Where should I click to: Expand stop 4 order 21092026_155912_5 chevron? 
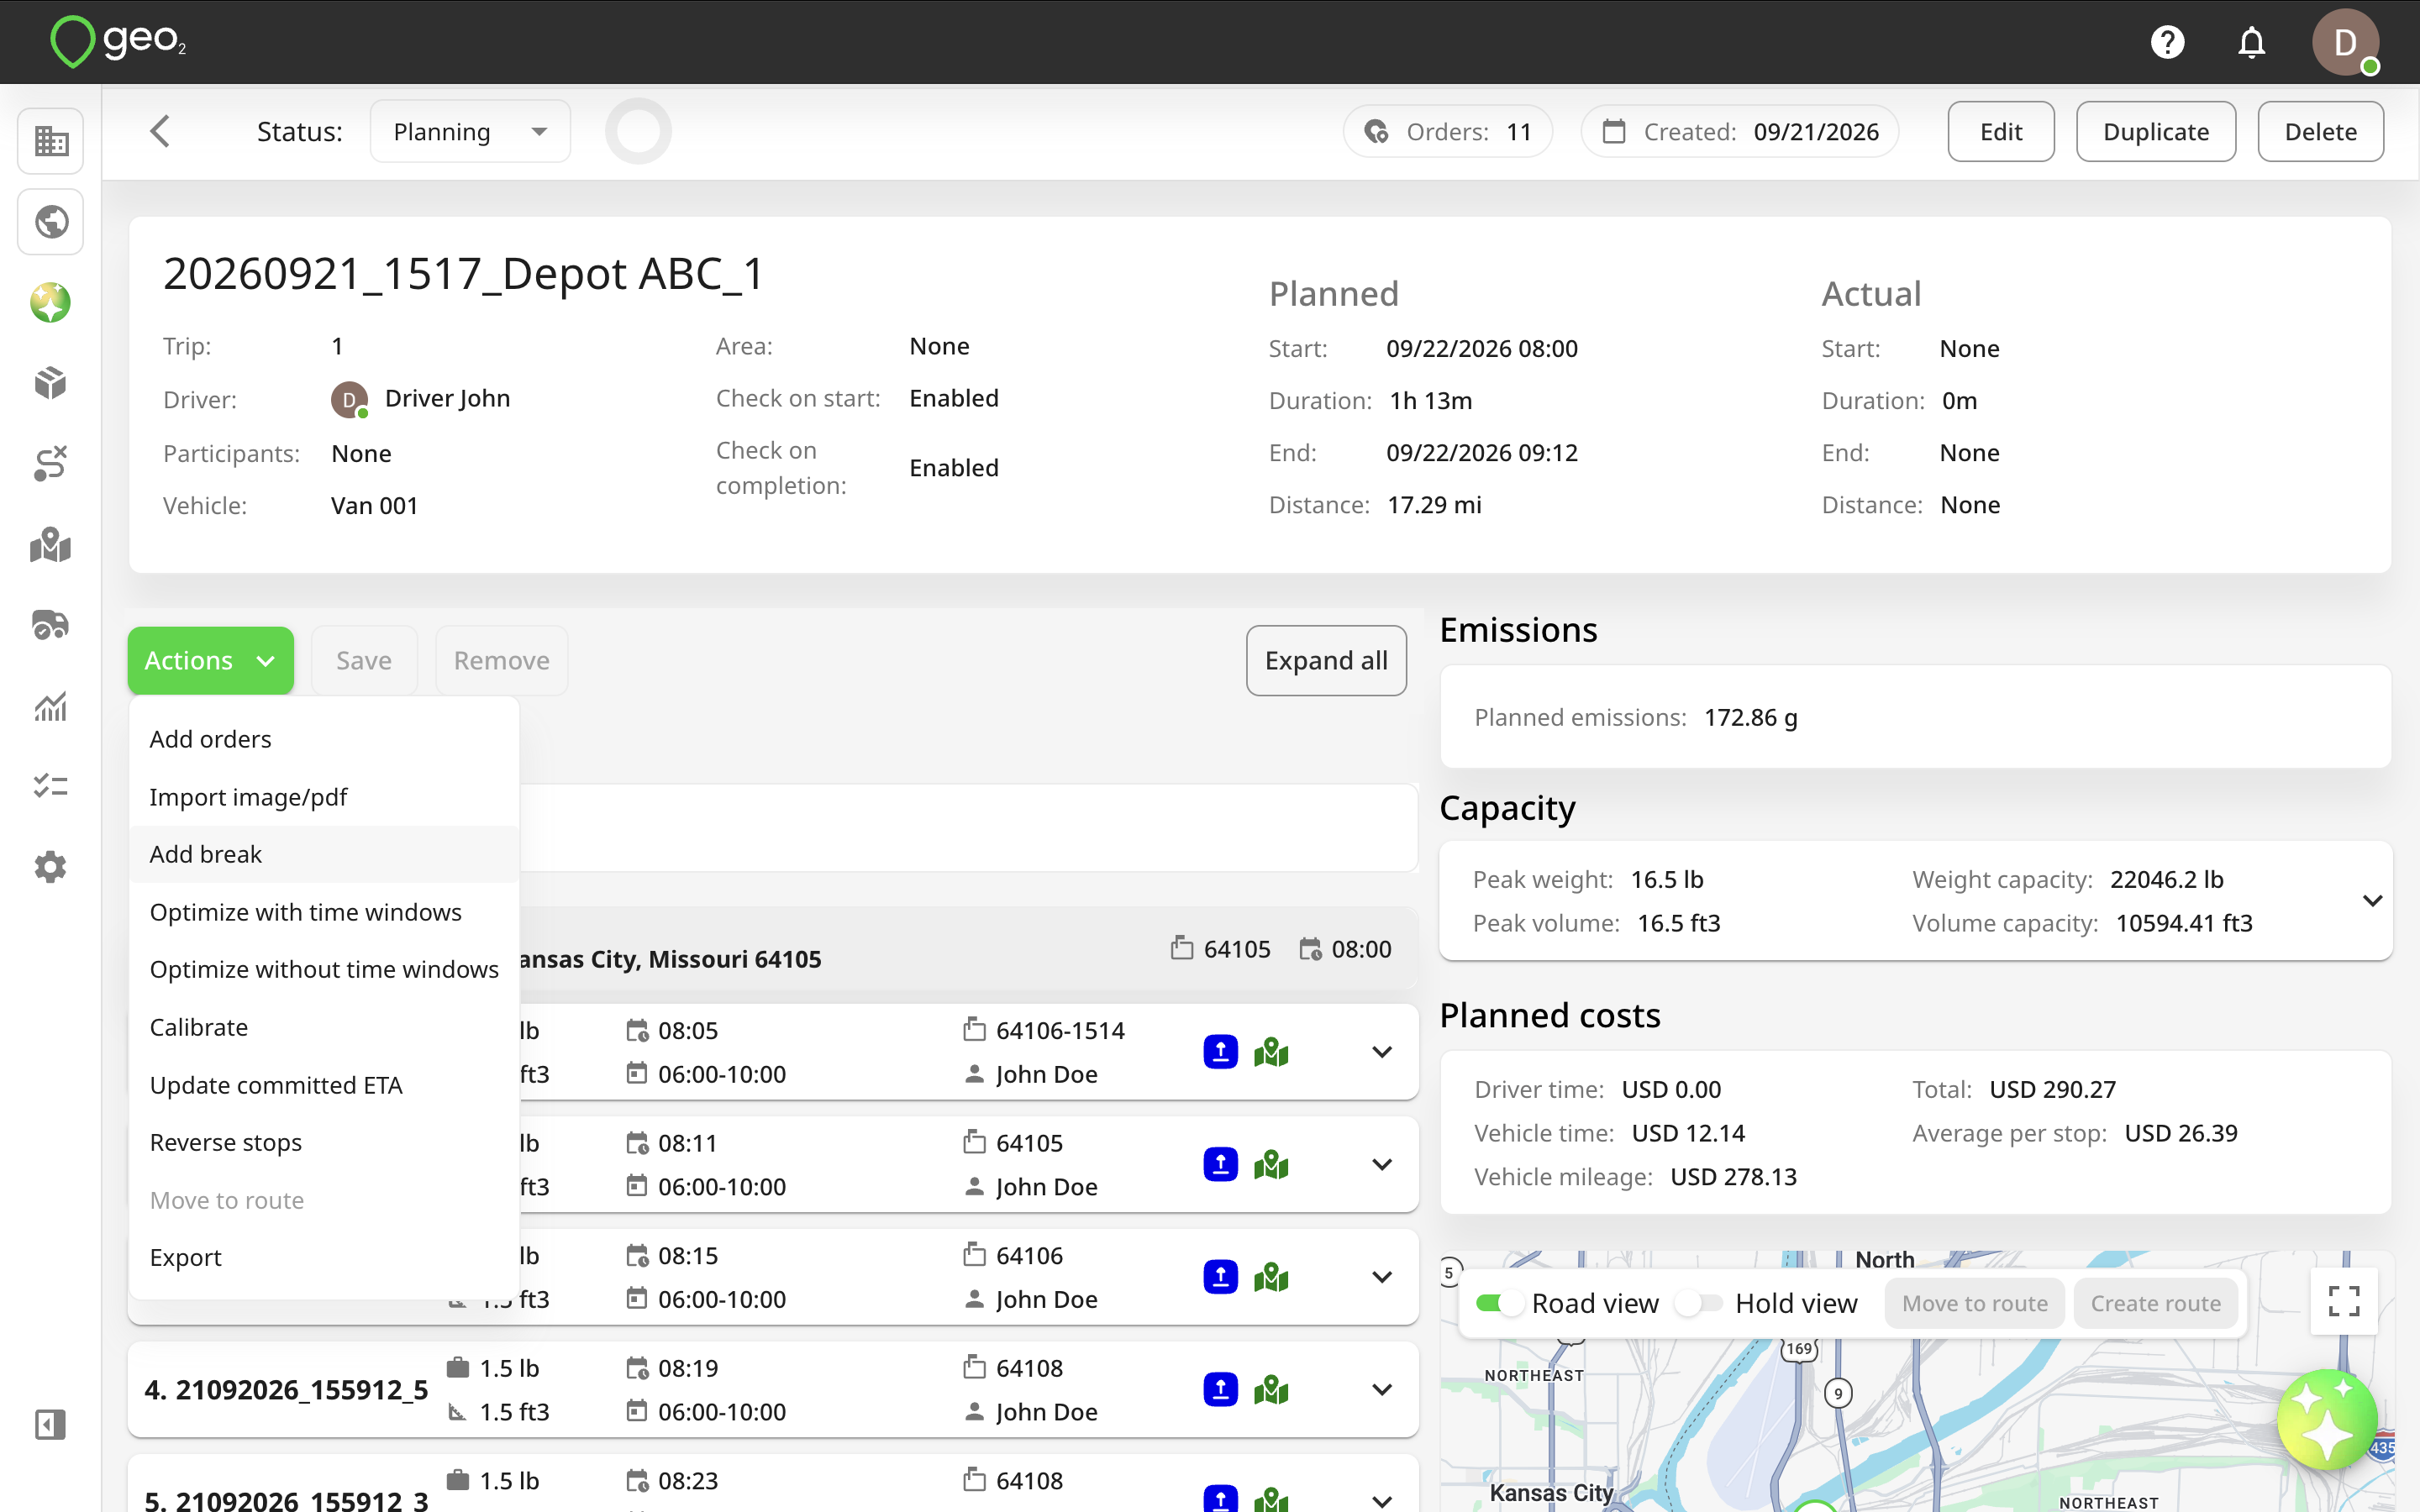click(x=1381, y=1390)
